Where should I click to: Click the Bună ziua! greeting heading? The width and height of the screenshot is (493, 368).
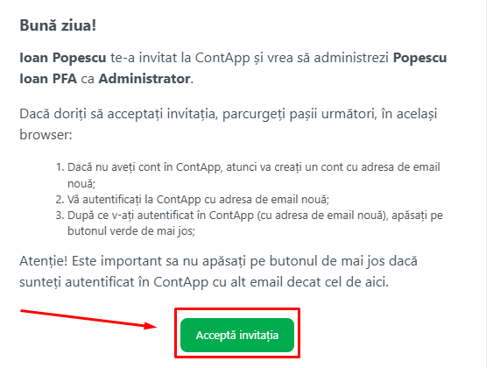pos(58,25)
